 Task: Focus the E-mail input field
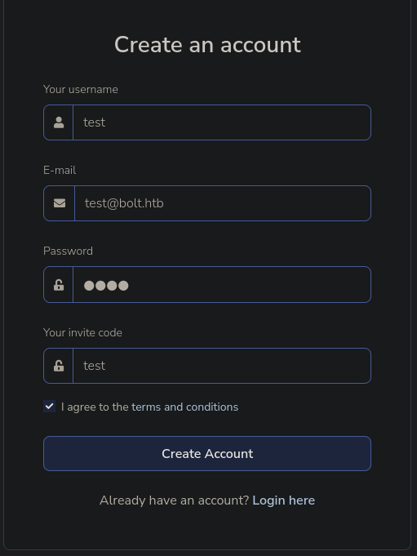click(x=223, y=203)
